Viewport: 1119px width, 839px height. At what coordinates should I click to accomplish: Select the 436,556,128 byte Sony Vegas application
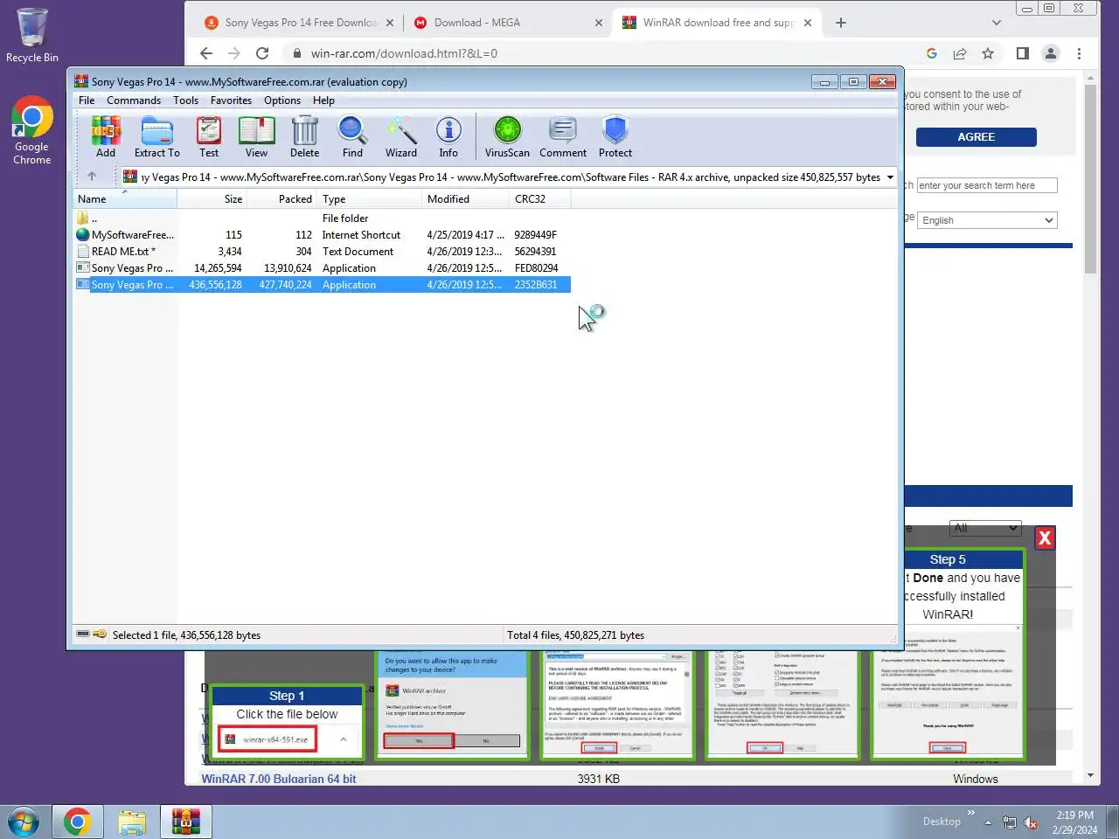click(322, 285)
